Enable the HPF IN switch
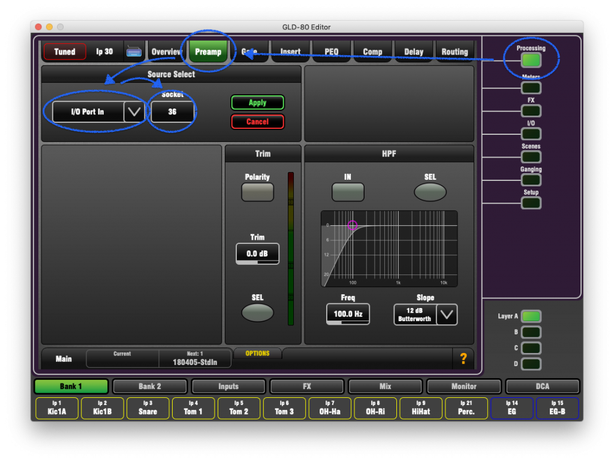Screen dimensions: 614x462 [x=348, y=192]
